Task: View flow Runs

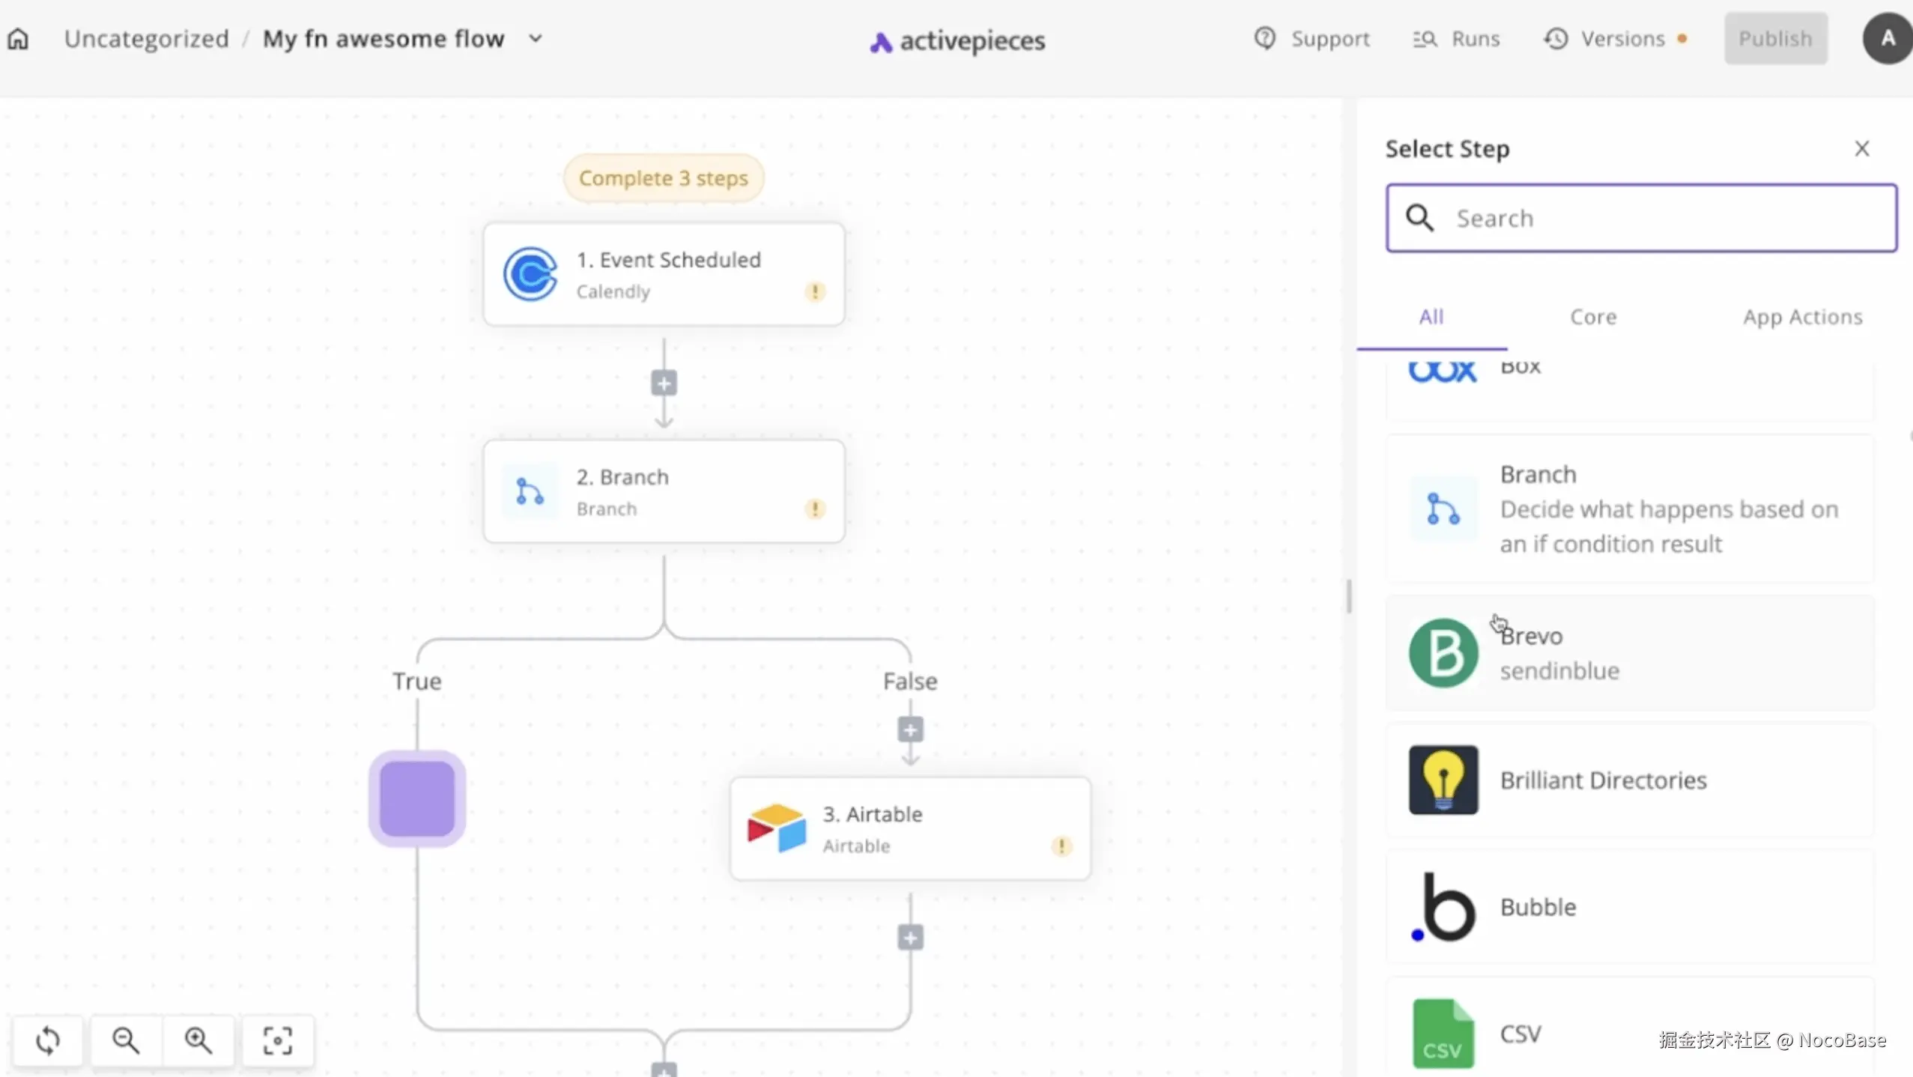Action: pos(1476,39)
